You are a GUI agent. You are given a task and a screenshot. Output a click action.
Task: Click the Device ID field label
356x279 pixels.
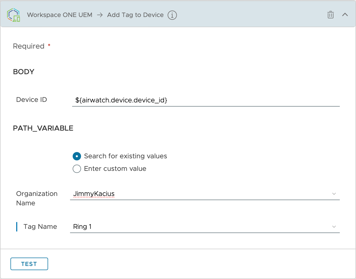pyautogui.click(x=31, y=100)
